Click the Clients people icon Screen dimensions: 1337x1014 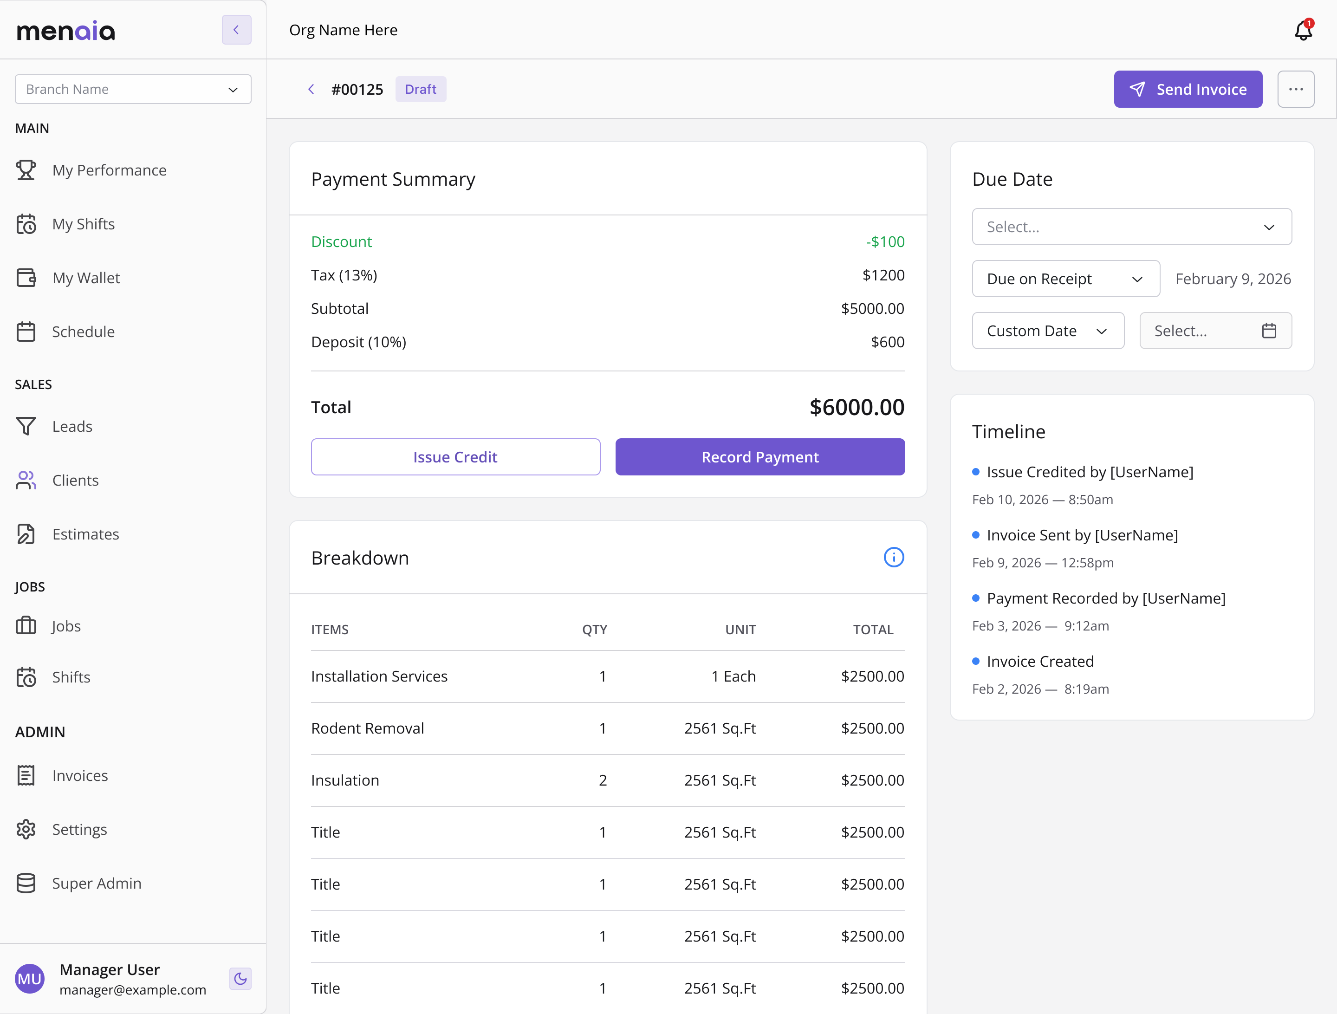[26, 480]
